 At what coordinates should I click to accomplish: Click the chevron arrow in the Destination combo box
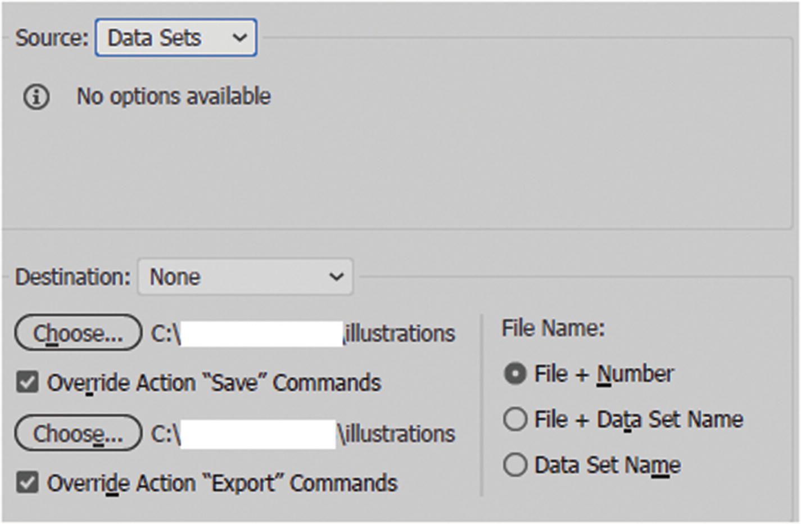pos(336,277)
